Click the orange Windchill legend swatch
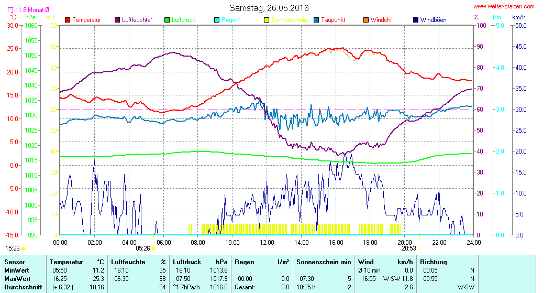This screenshot has height=293, width=554. click(x=366, y=20)
